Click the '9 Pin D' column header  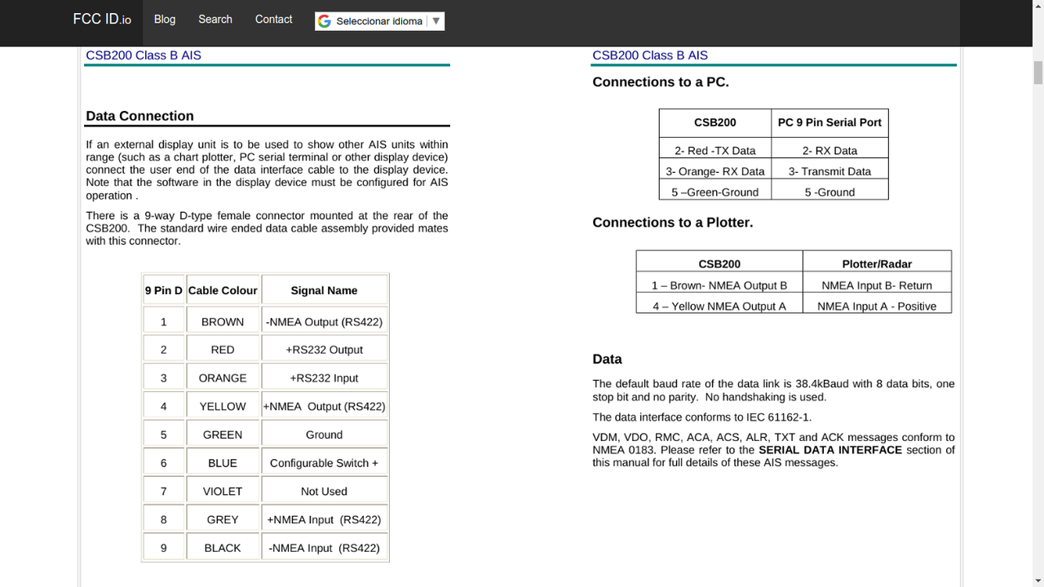[164, 290]
